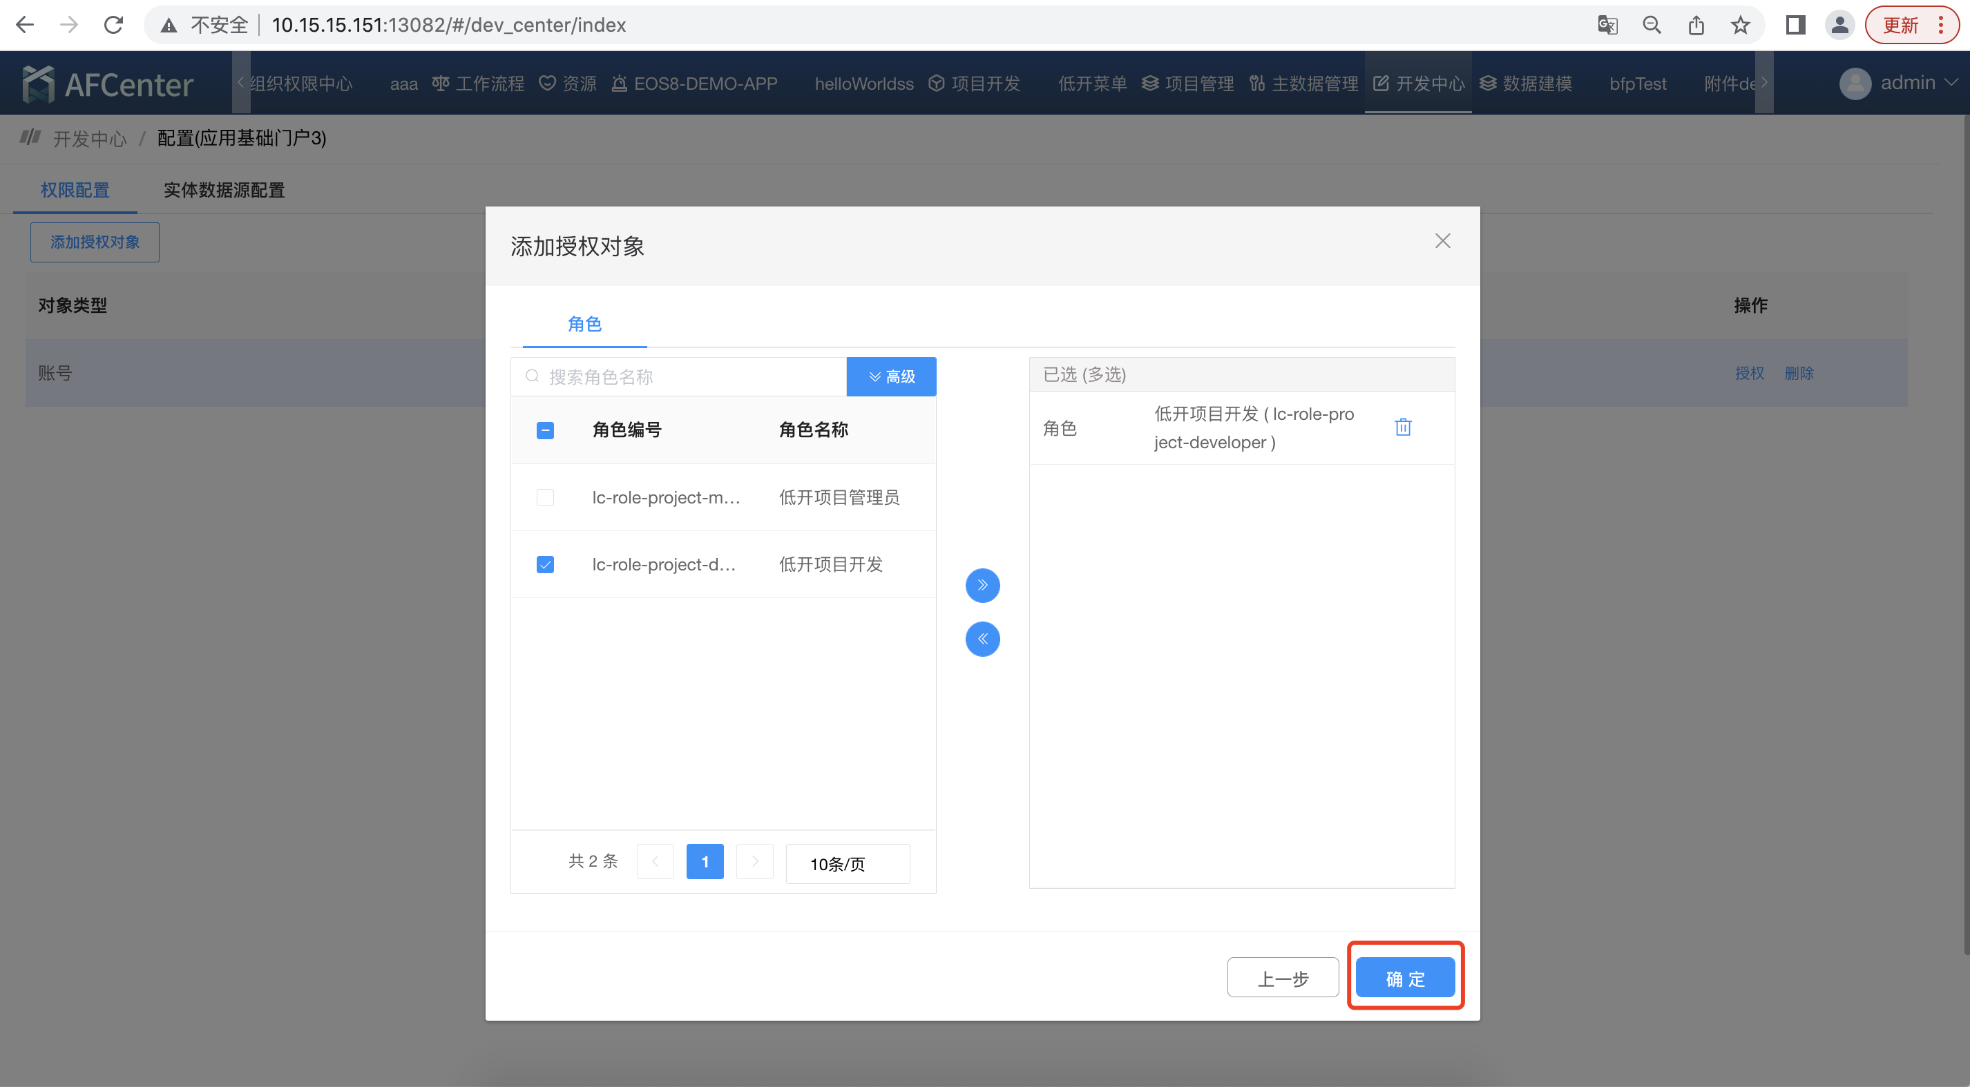Click the lc-role-project-m… role code cell
Screen dimensions: 1970x1087
pos(666,498)
